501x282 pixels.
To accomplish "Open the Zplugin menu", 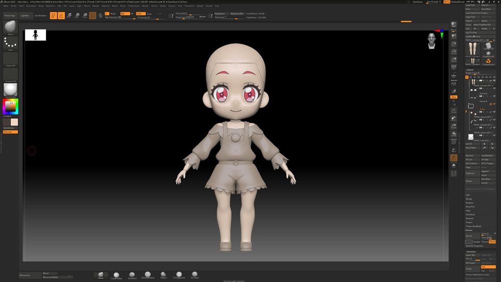I will click(x=200, y=6).
